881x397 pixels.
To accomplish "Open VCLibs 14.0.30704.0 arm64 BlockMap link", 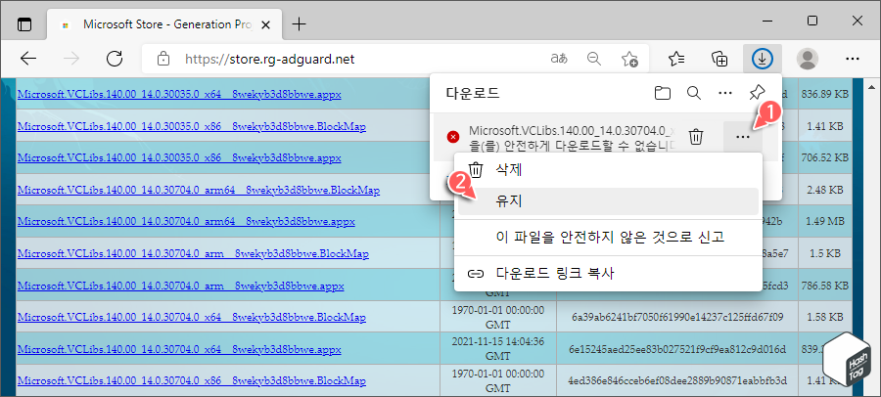I will pyautogui.click(x=199, y=191).
